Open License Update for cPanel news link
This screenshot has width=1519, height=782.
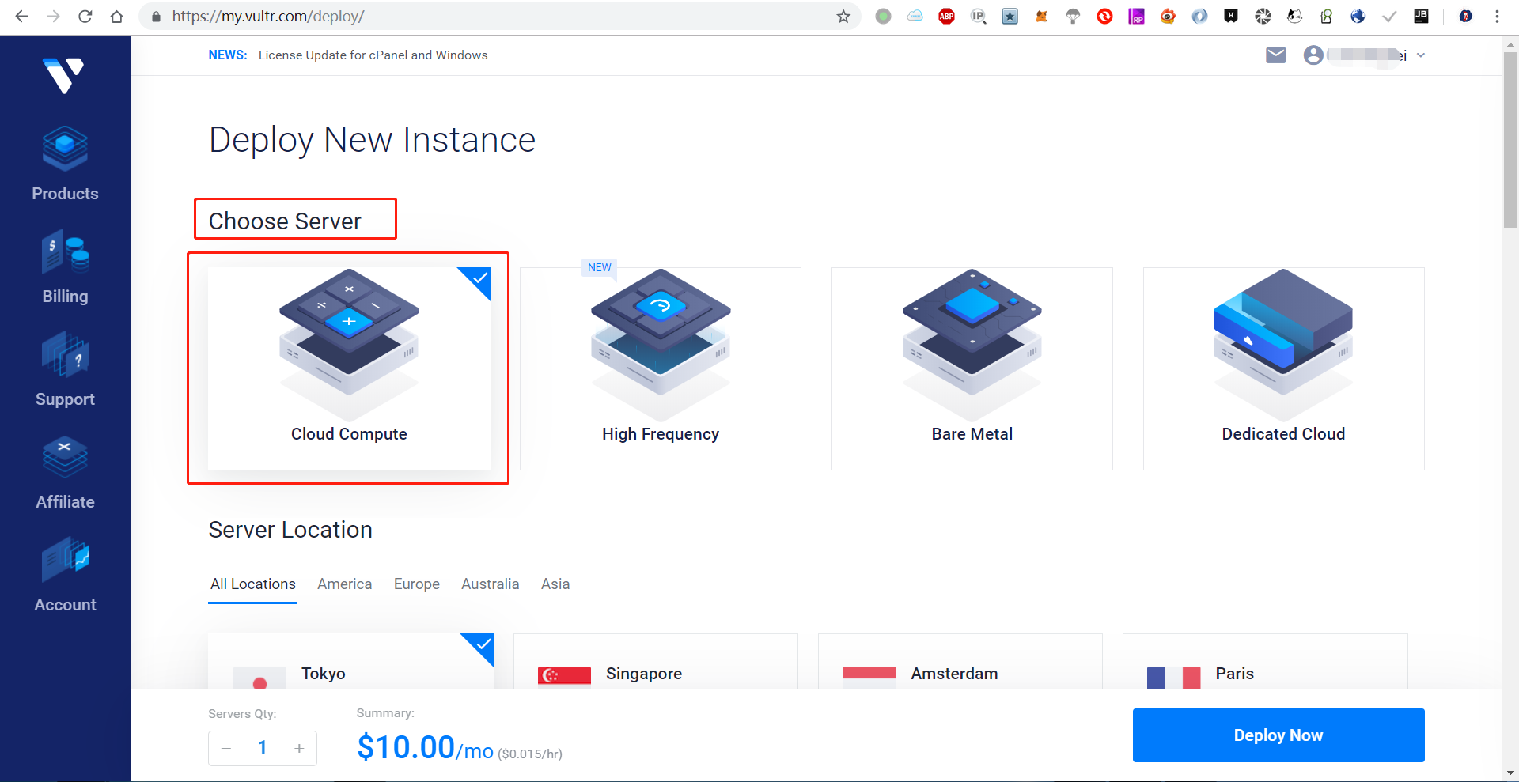tap(373, 55)
